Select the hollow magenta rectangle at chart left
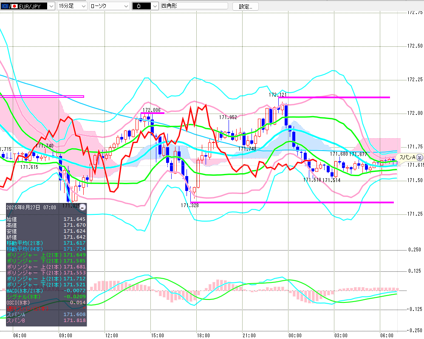Screen dimensions: 424x339 [x=42, y=97]
